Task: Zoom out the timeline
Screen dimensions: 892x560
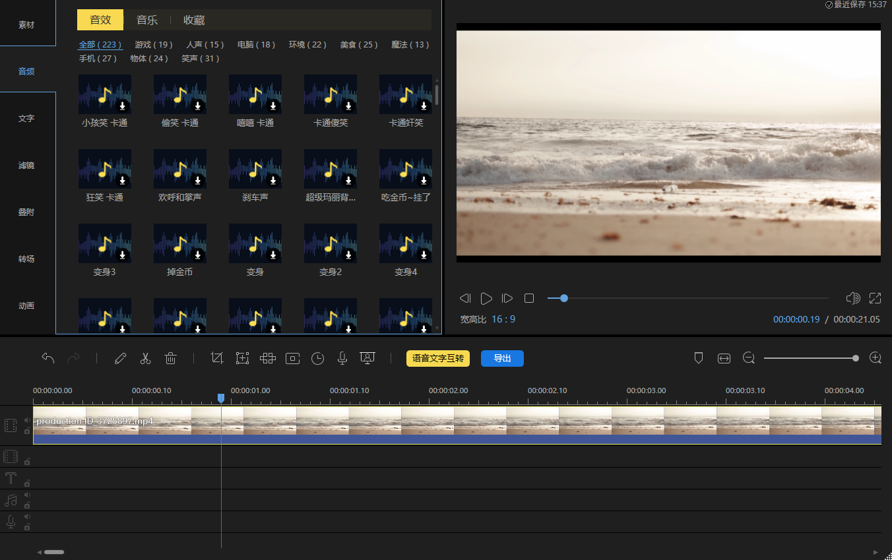Action: (x=748, y=358)
